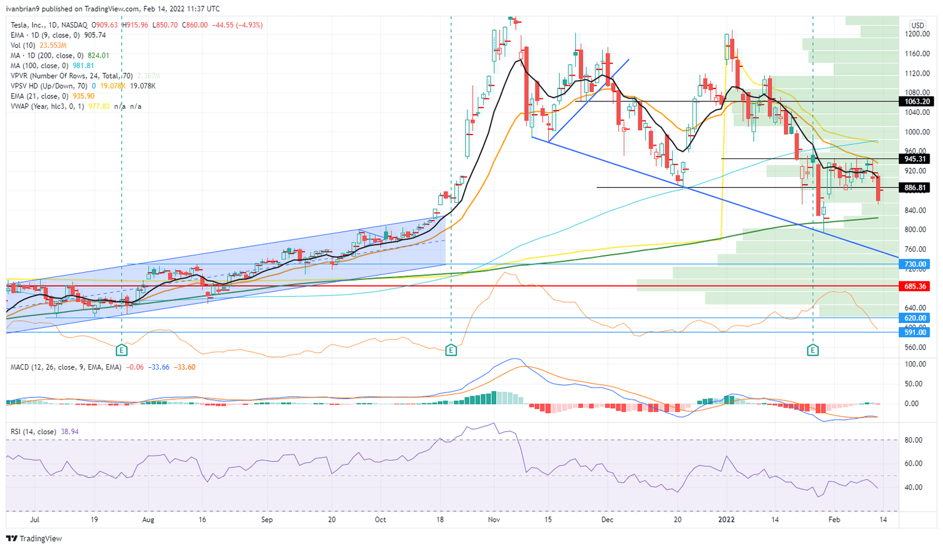Viewport: 943px width, 549px height.
Task: Click the Oct label on time axis
Action: (380, 520)
